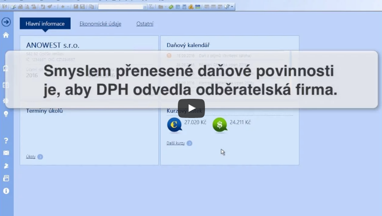Open help via question mark sidebar icon
Image resolution: width=382 pixels, height=216 pixels.
click(6, 141)
